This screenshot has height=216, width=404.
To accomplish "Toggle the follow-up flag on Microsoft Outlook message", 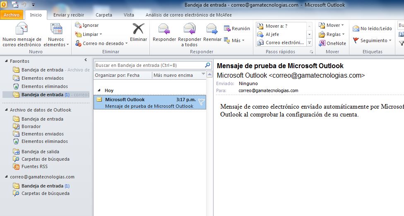I will (201, 102).
